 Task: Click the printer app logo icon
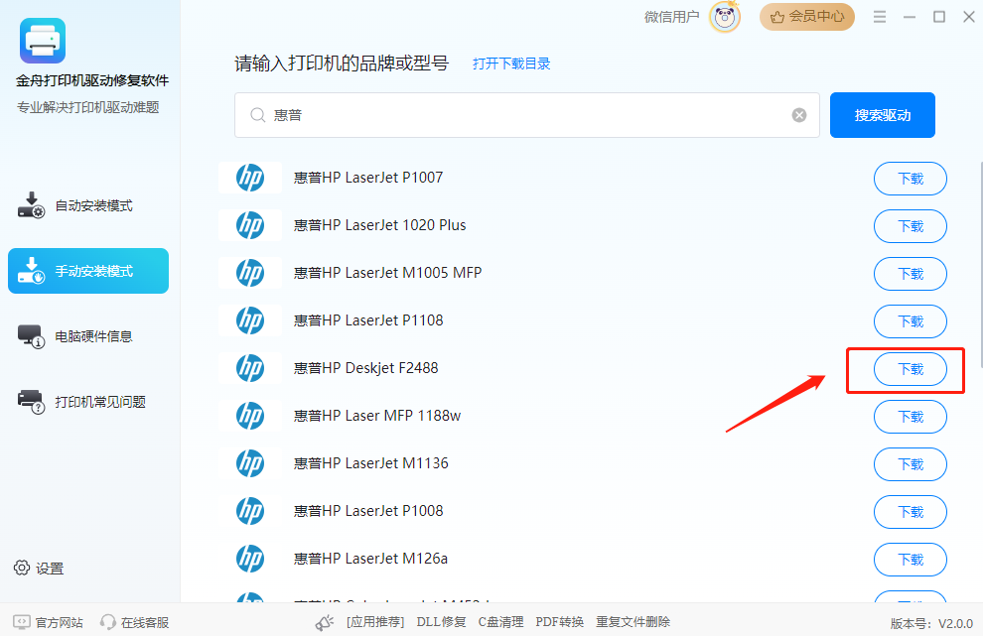tap(43, 41)
